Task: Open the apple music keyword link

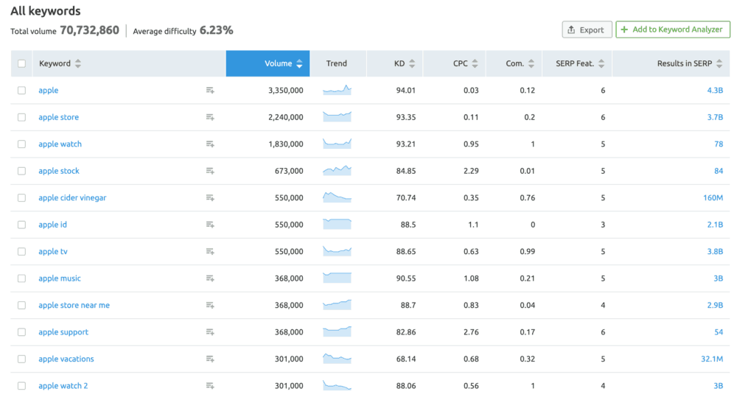Action: pyautogui.click(x=60, y=278)
